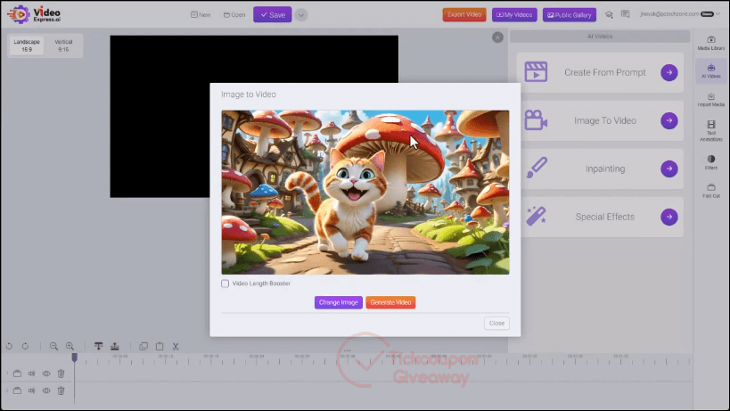This screenshot has height=411, width=730.
Task: Open the Fast Cut sidebar tab
Action: pyautogui.click(x=711, y=191)
